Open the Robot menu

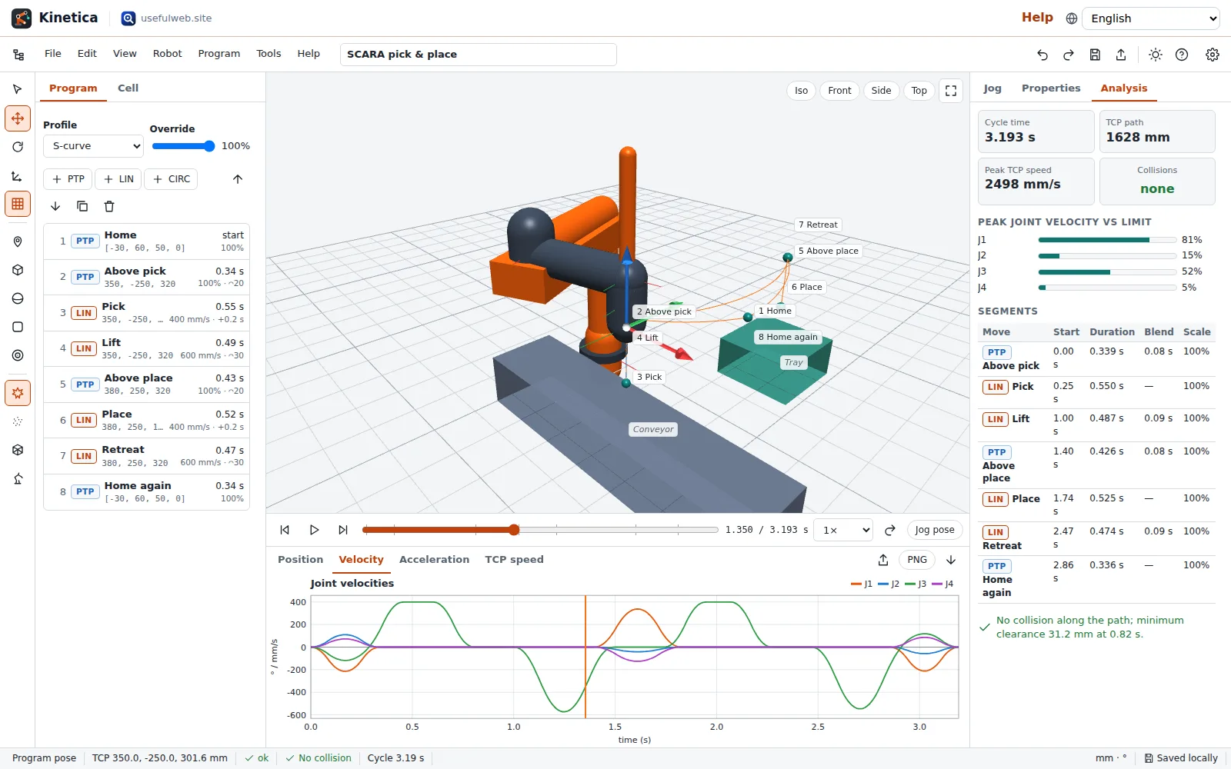(167, 54)
